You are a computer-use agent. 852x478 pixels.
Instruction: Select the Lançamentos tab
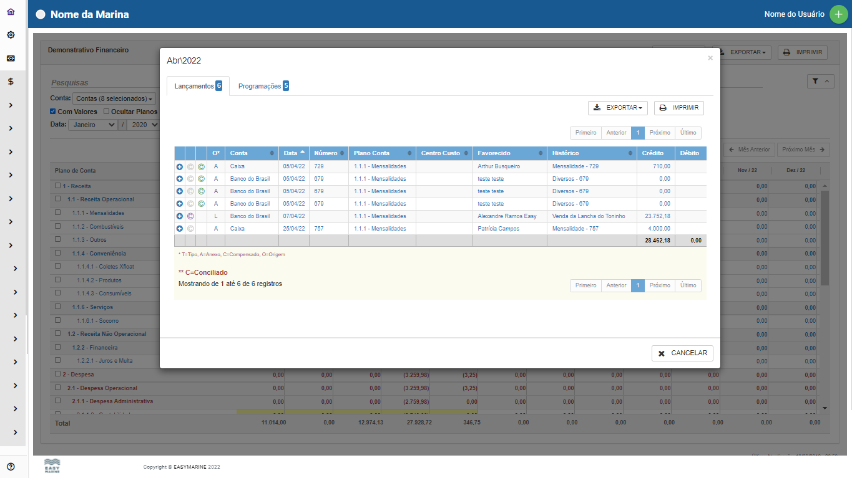coord(197,86)
